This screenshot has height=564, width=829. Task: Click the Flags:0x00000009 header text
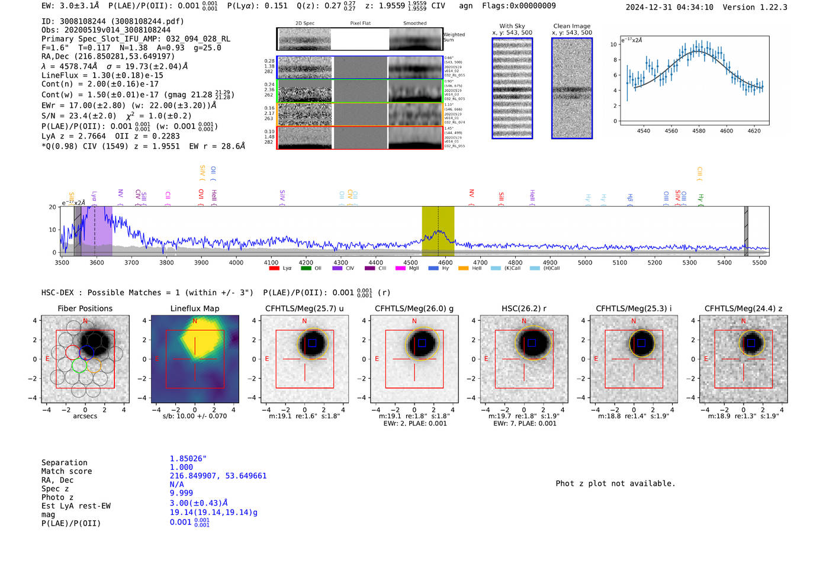(519, 6)
